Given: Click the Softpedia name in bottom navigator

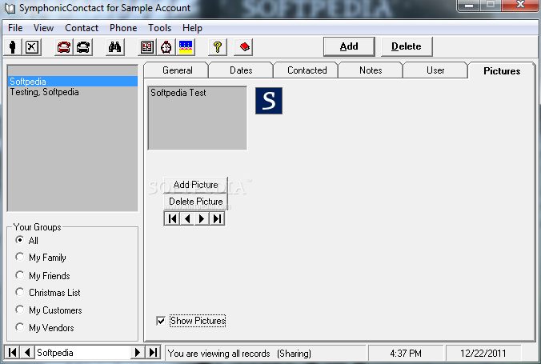Looking at the screenshot, I should [x=82, y=353].
